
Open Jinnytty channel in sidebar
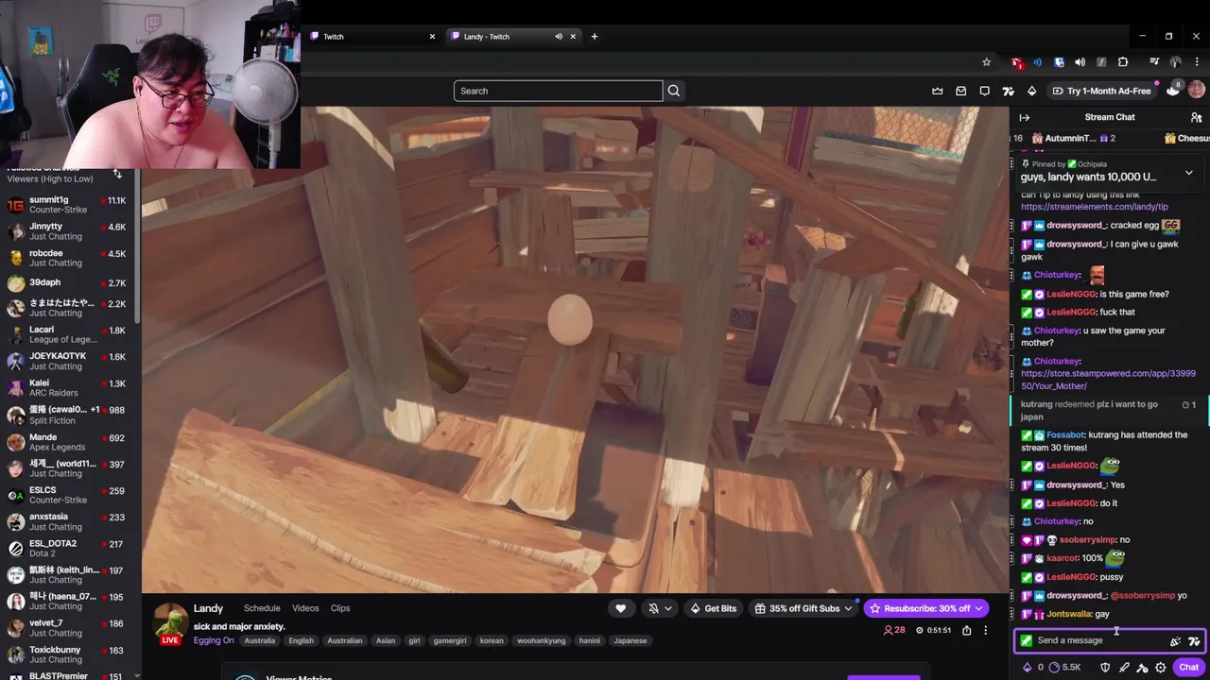pyautogui.click(x=66, y=231)
